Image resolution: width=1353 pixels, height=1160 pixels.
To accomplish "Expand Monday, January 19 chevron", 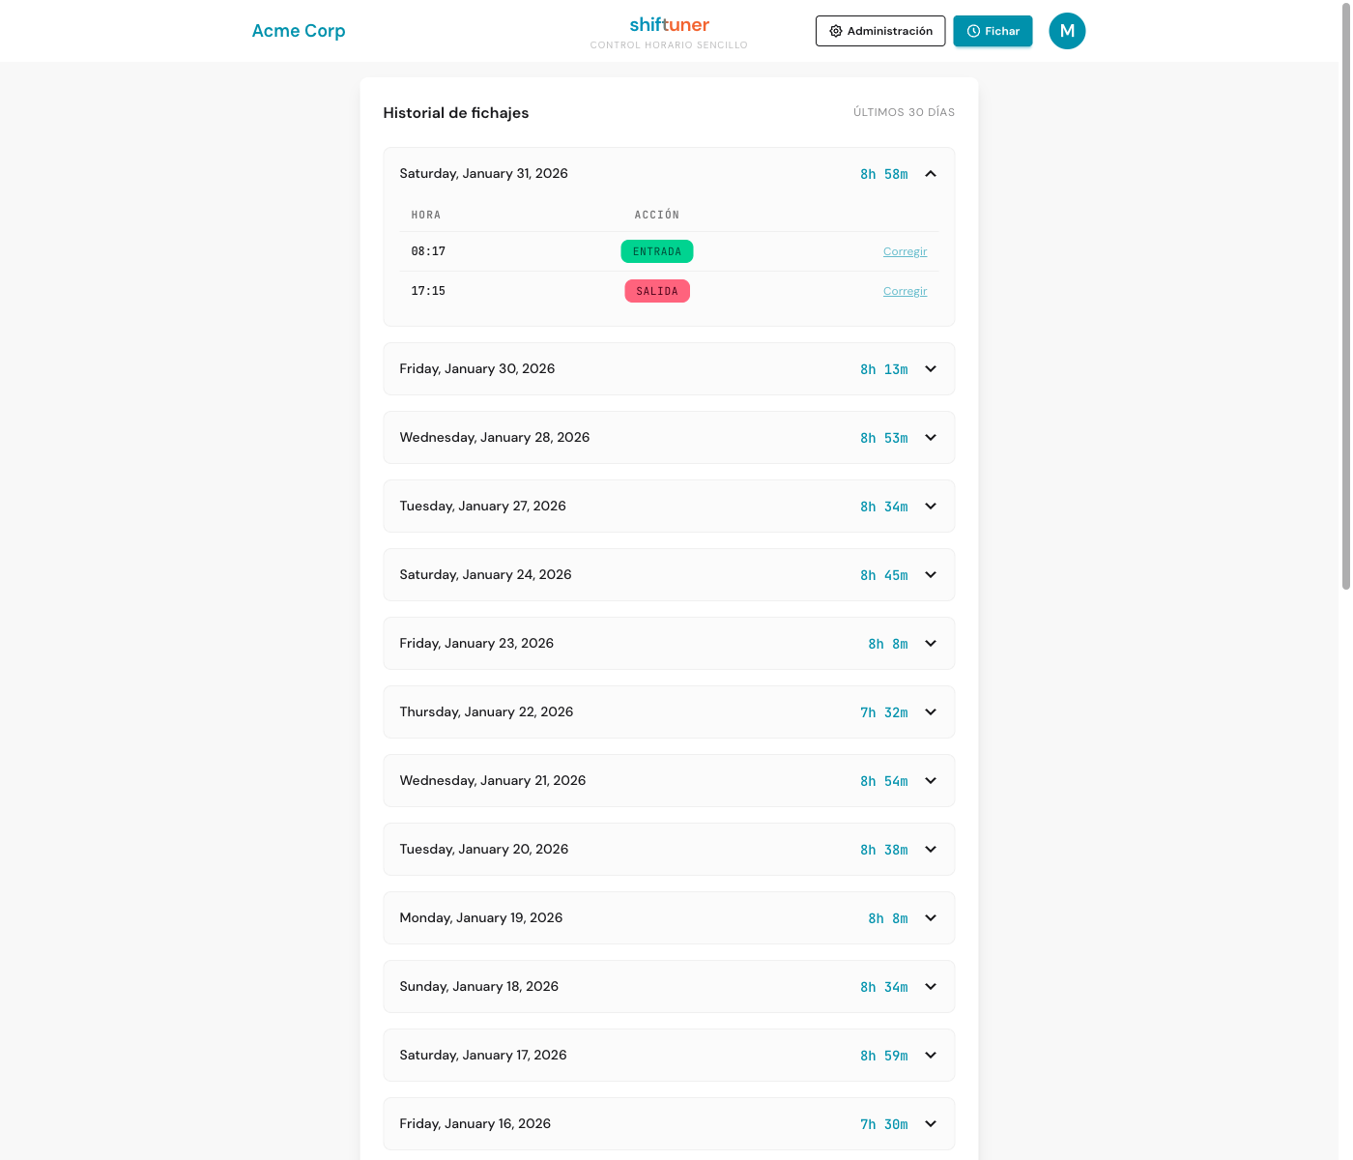I will 930,918.
